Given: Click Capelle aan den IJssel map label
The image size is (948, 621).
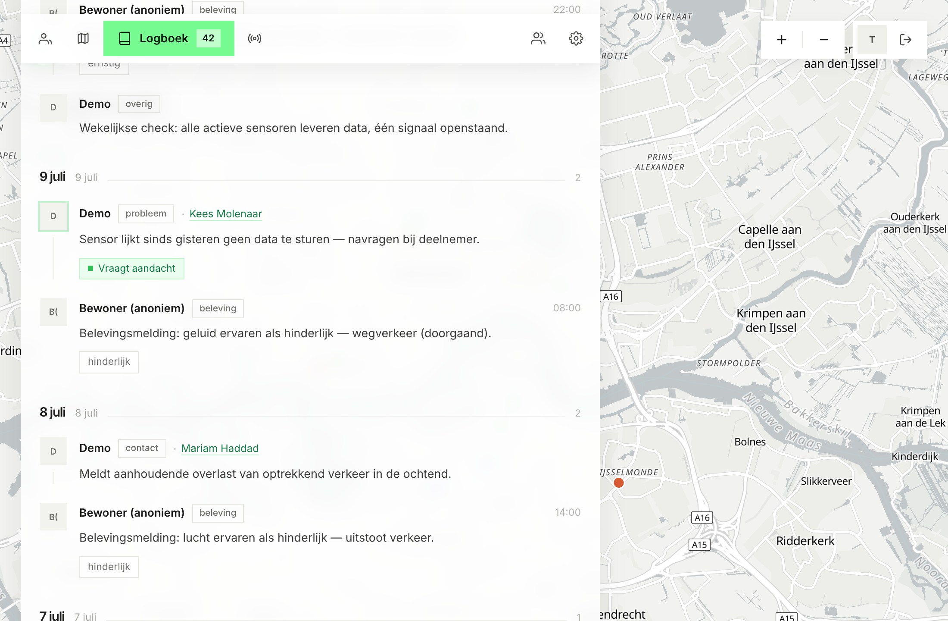Looking at the screenshot, I should pos(770,237).
